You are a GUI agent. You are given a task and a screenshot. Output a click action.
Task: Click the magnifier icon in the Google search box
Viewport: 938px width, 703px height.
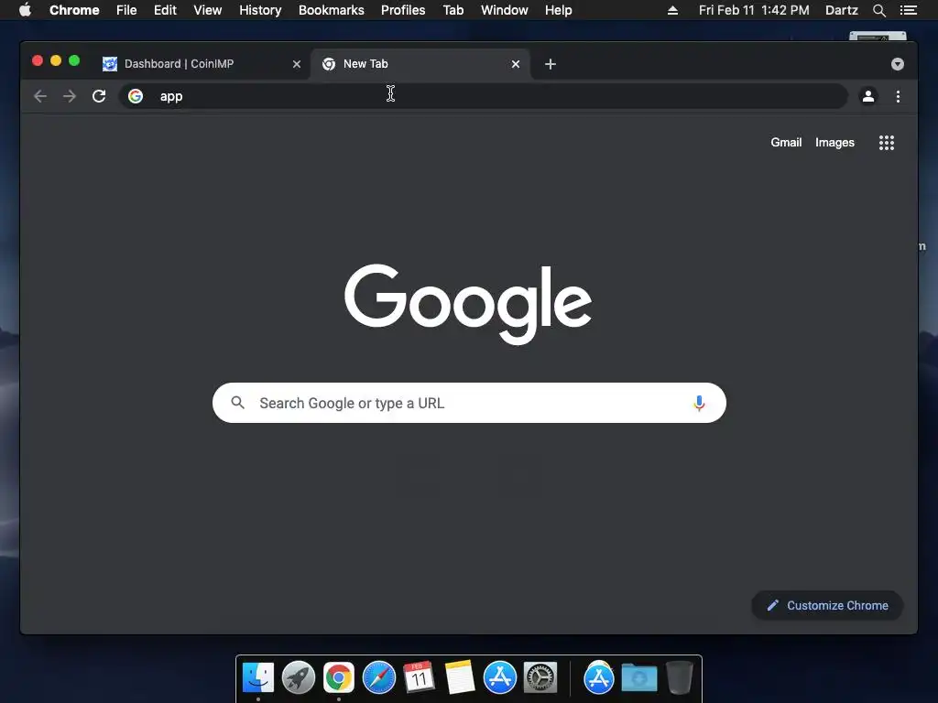[x=237, y=403]
